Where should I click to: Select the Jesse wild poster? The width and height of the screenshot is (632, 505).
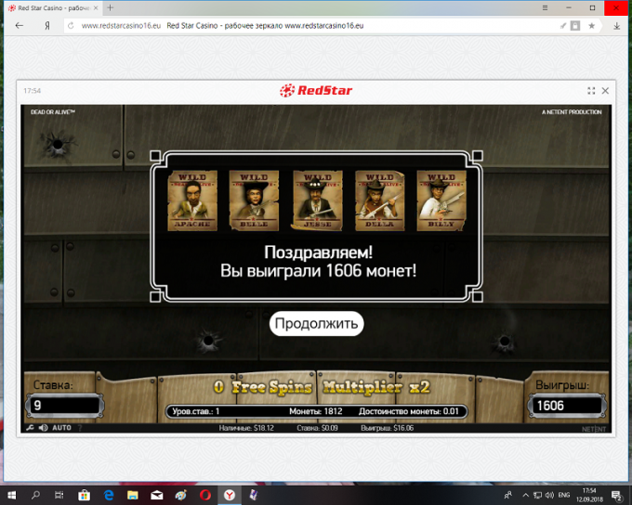317,201
